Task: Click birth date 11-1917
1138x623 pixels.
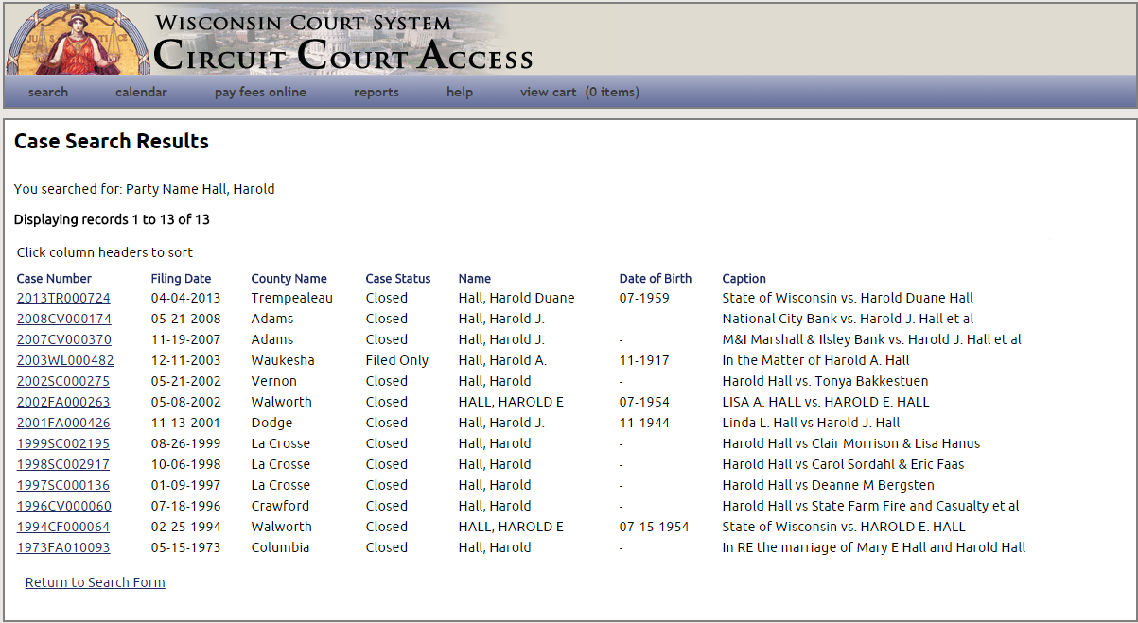Action: coord(644,360)
